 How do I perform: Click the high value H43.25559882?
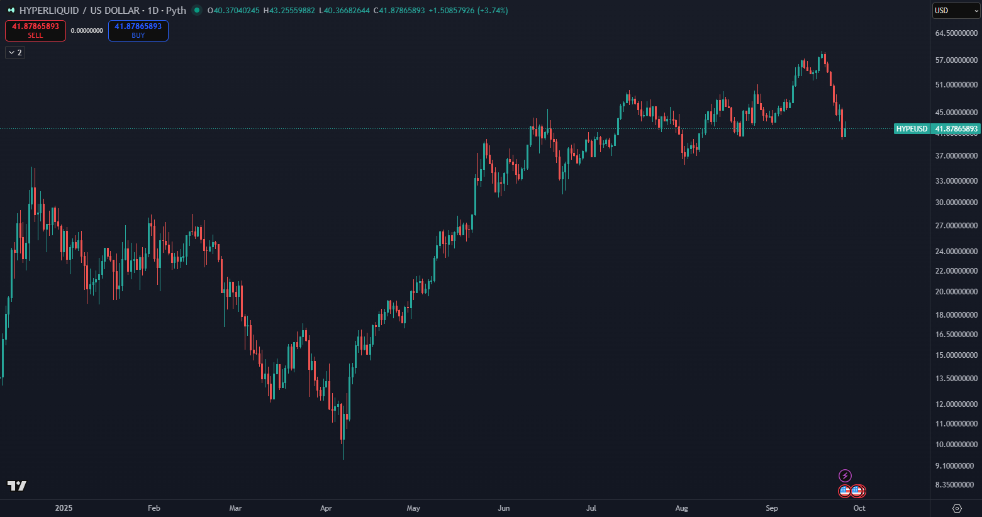(x=289, y=11)
